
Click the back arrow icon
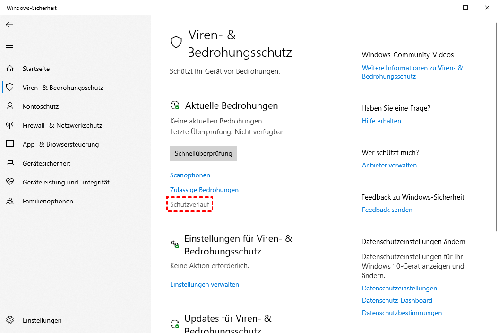[9, 25]
